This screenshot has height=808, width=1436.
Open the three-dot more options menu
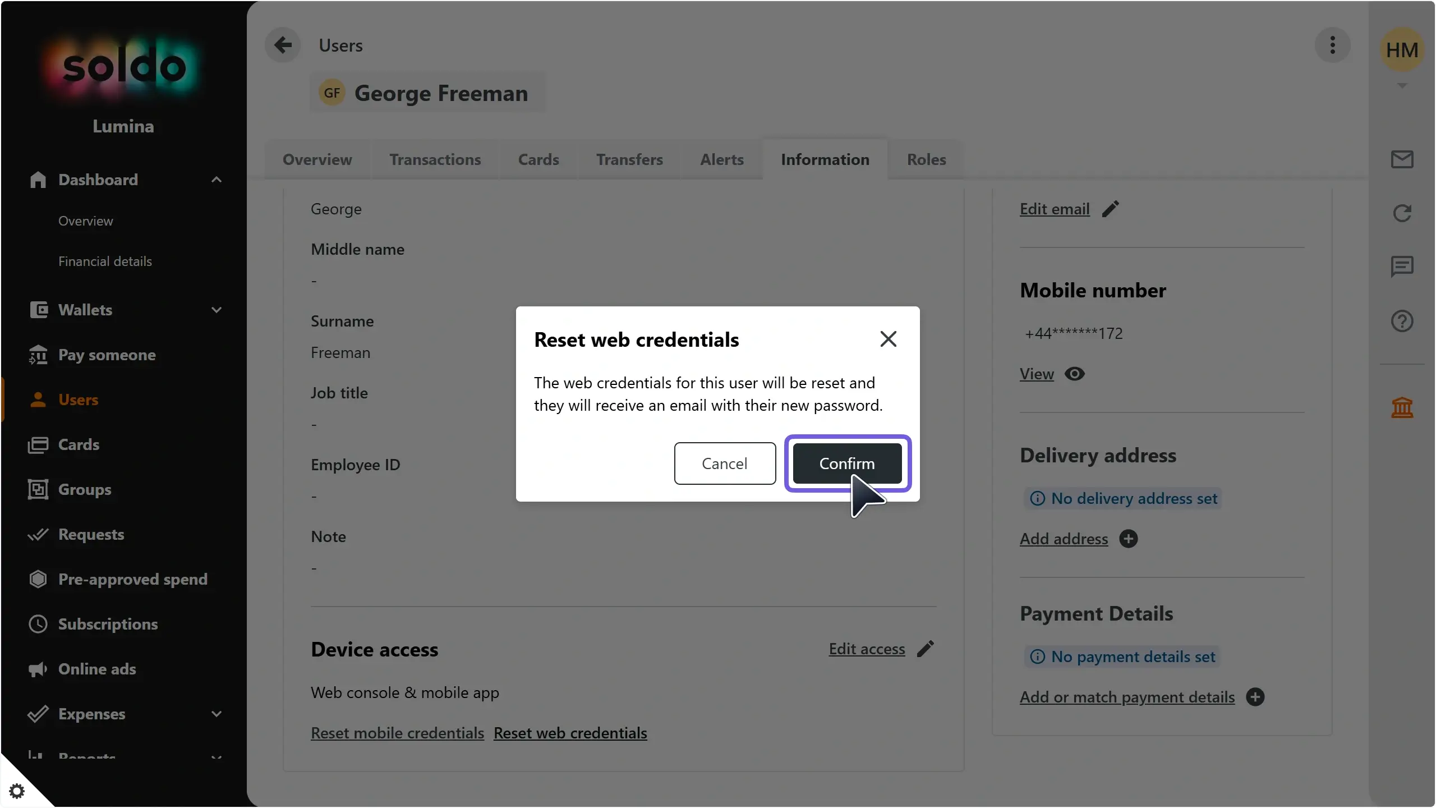[1332, 45]
